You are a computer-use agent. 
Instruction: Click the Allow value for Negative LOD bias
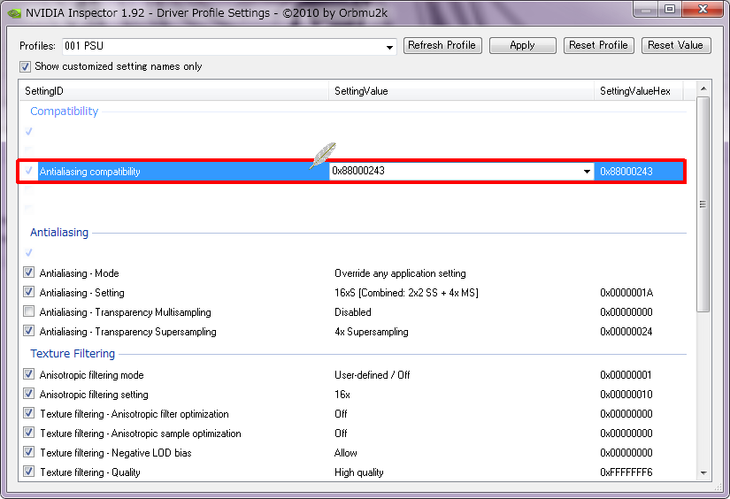[x=345, y=453]
